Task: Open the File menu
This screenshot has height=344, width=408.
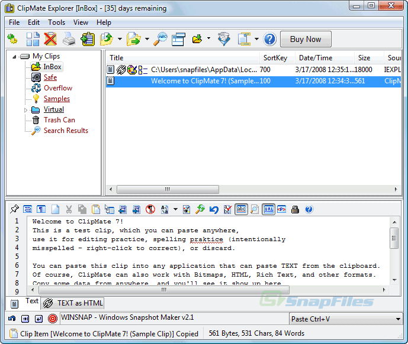Action: point(14,22)
